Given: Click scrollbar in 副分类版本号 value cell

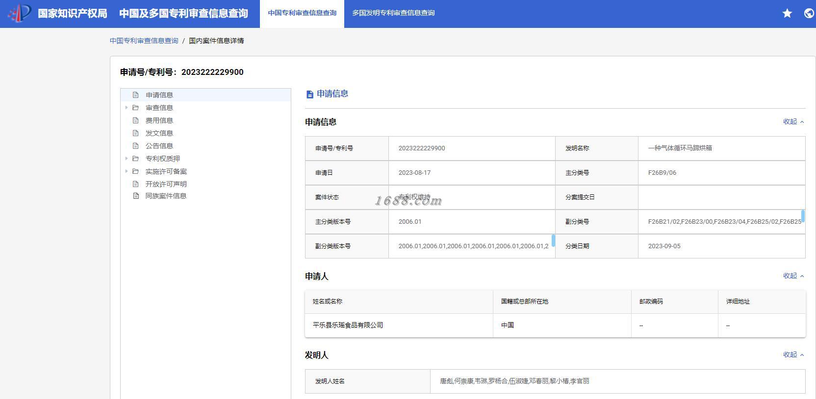Looking at the screenshot, I should click(x=553, y=240).
